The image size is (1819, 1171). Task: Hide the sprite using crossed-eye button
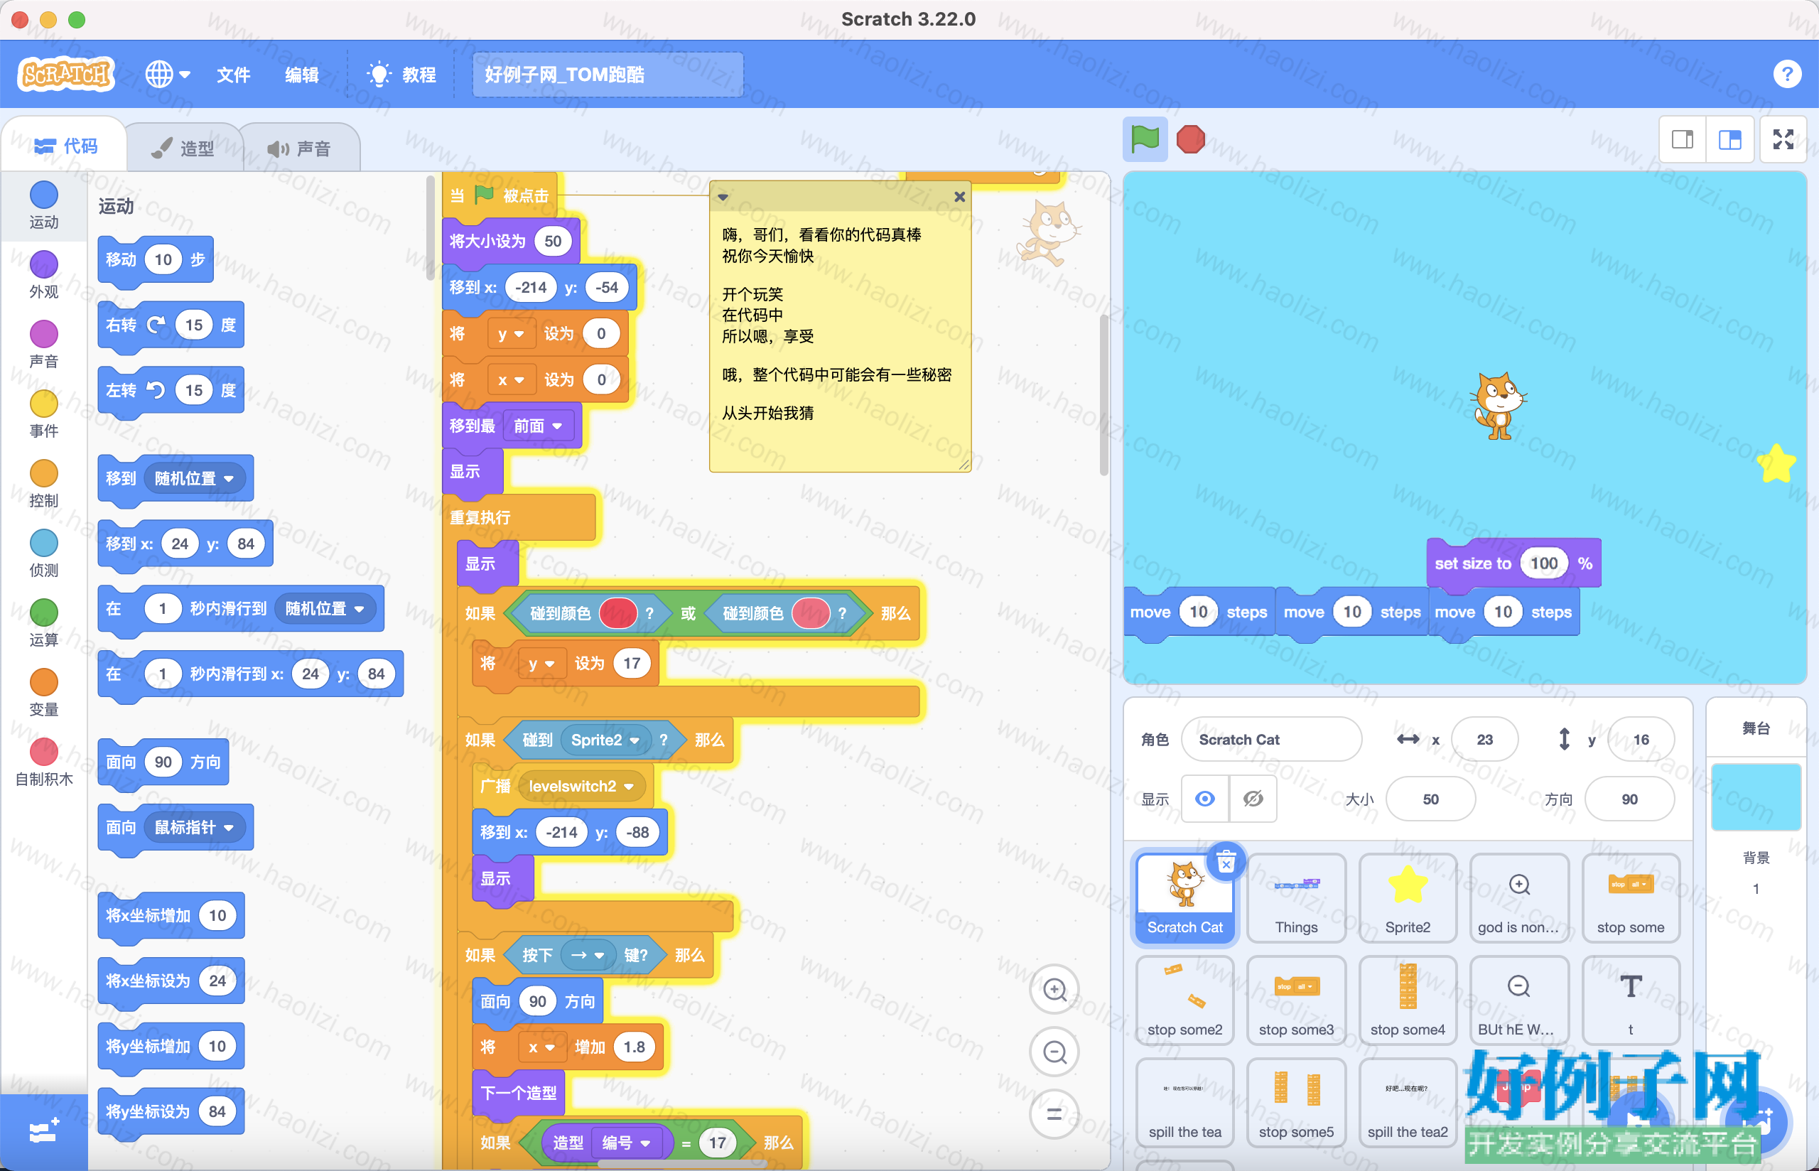(1253, 799)
